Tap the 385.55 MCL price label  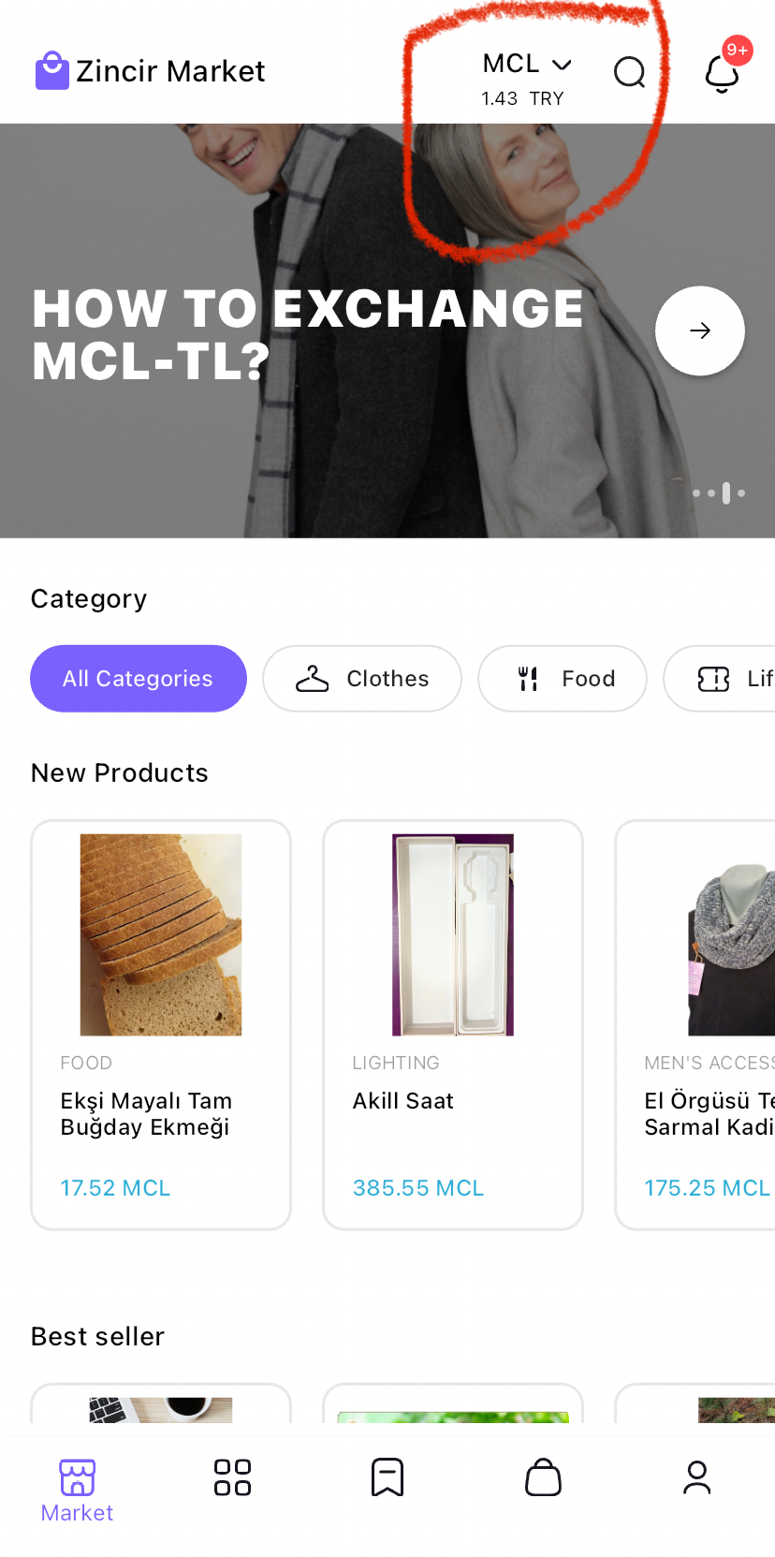(418, 1188)
